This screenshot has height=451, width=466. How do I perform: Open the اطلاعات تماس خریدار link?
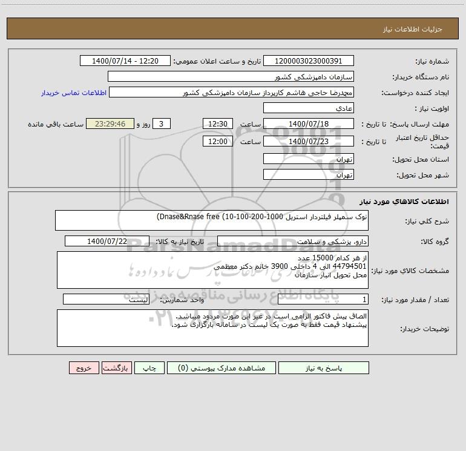[x=74, y=93]
